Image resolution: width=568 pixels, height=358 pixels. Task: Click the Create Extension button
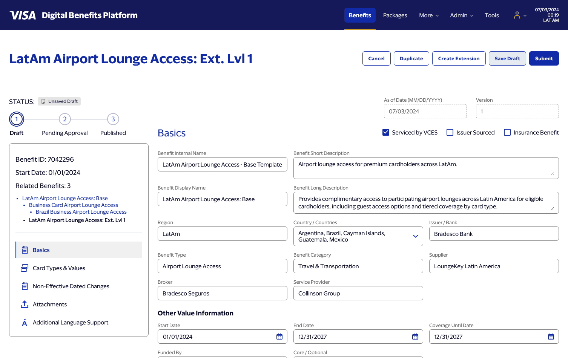(459, 58)
